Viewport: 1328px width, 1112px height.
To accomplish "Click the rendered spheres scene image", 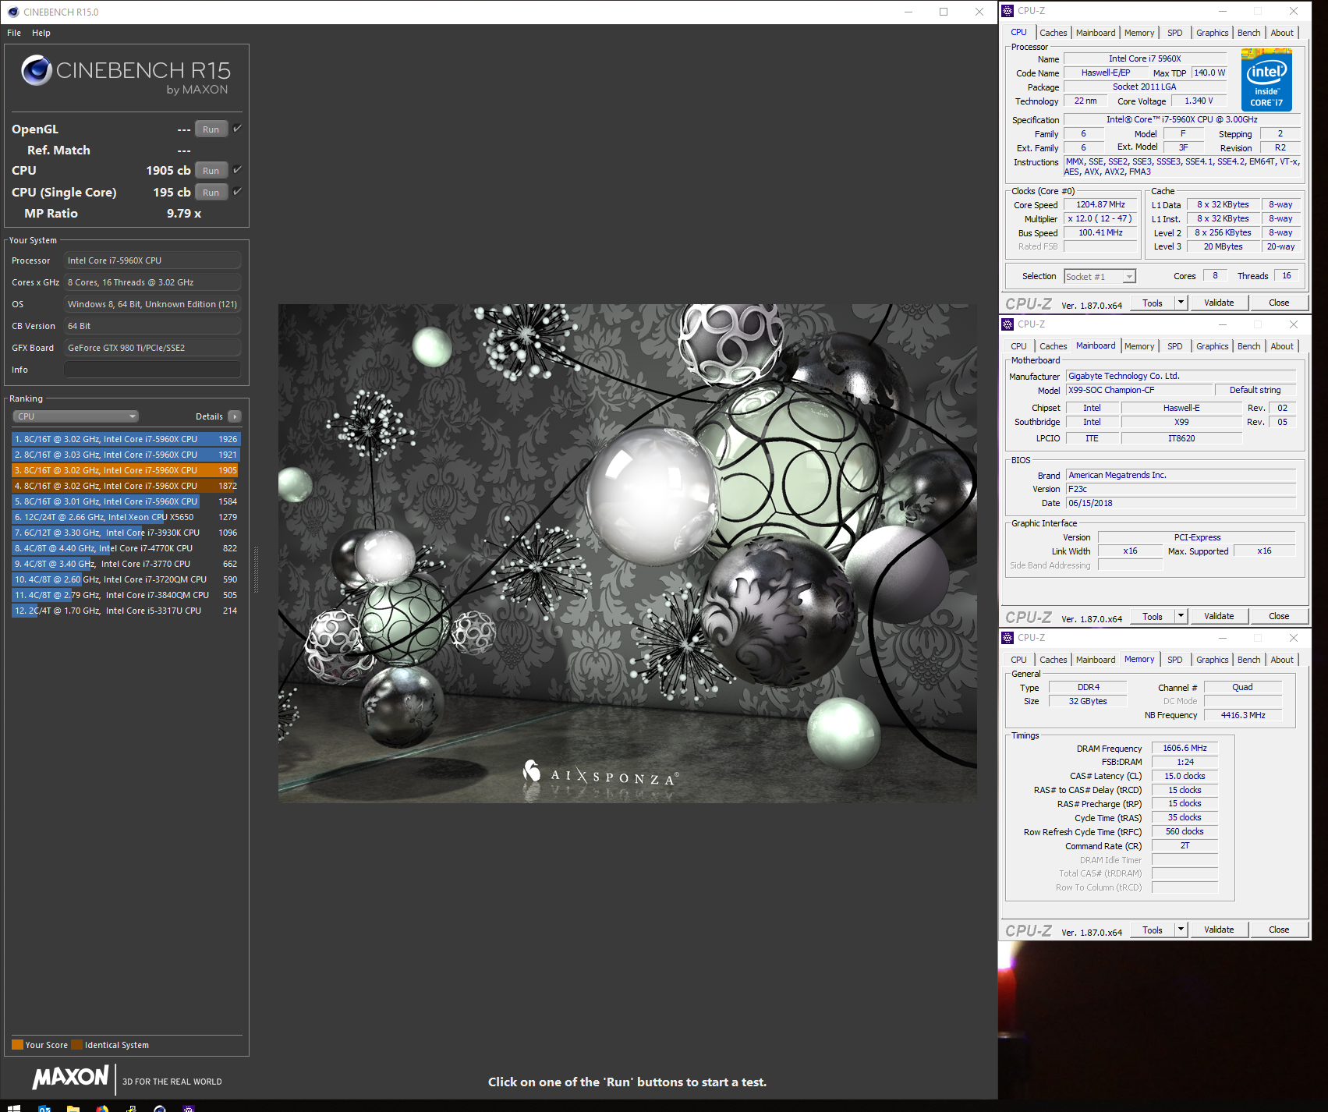I will 627,553.
